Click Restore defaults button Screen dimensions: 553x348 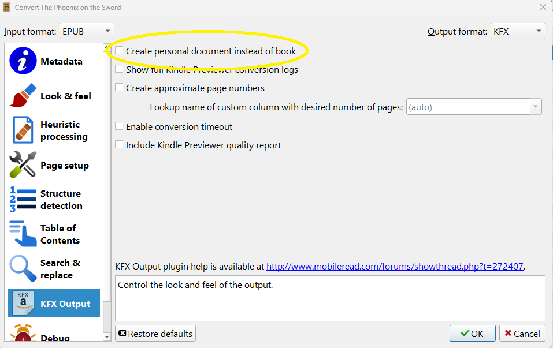(x=155, y=333)
